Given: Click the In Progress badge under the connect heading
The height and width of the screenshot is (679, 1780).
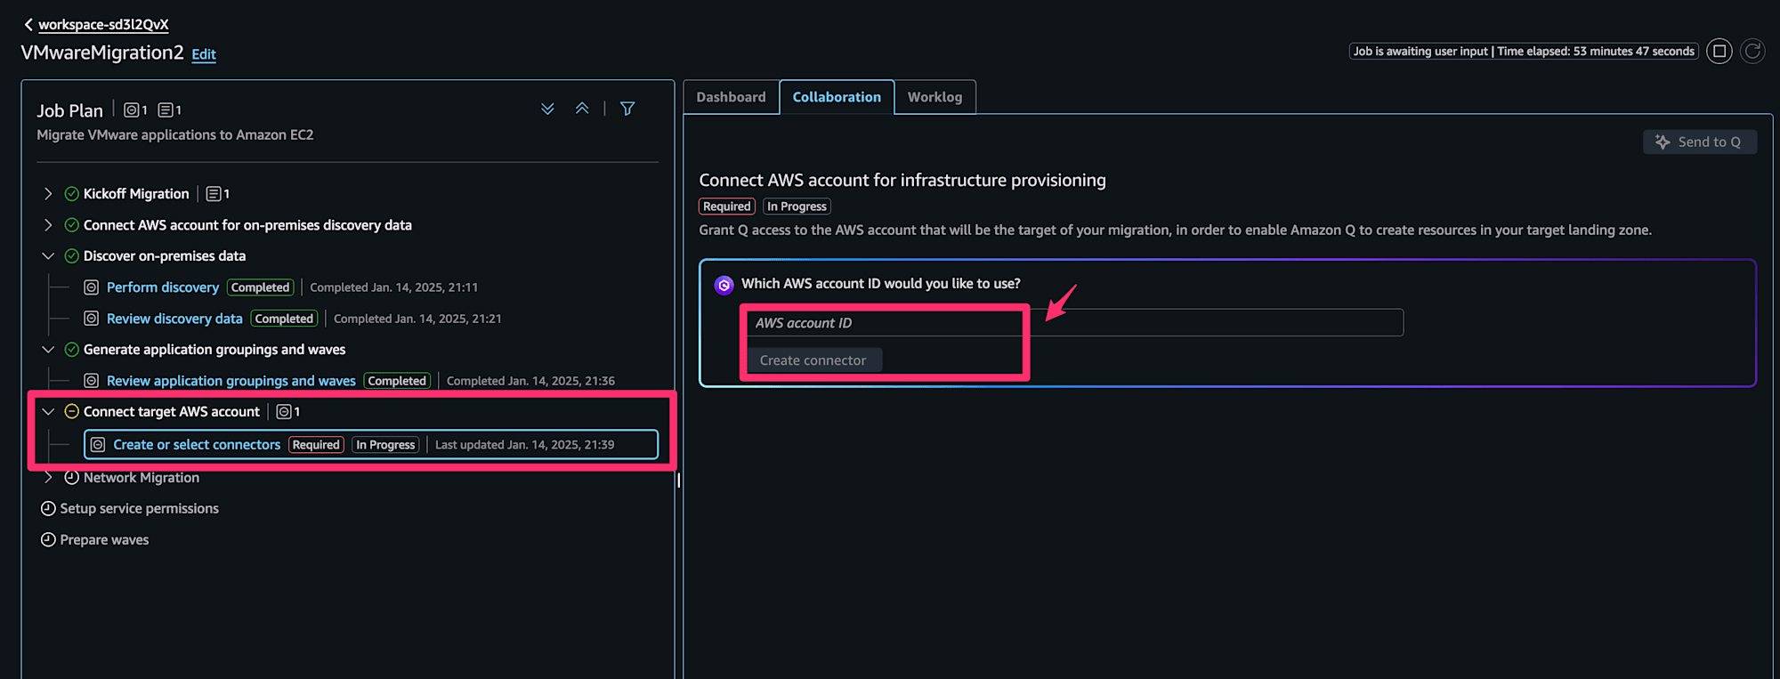Looking at the screenshot, I should tap(797, 206).
